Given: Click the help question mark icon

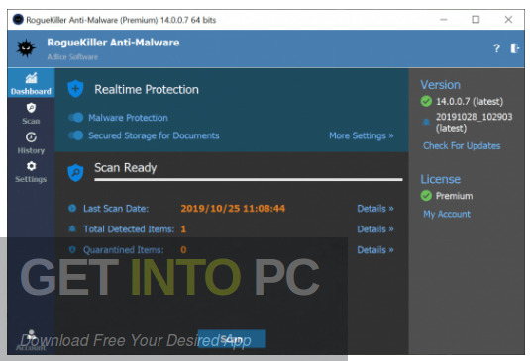Looking at the screenshot, I should click(x=496, y=48).
